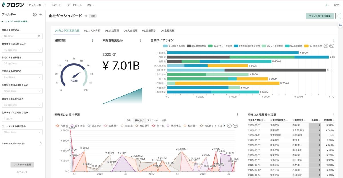343x178 pixels.
Task: Select the ストリーム chart style option
Action: (x=152, y=120)
